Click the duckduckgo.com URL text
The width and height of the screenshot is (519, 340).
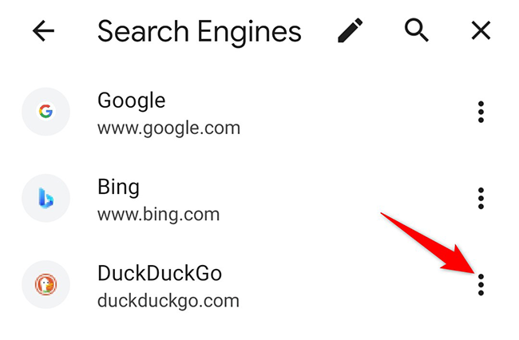pos(168,301)
